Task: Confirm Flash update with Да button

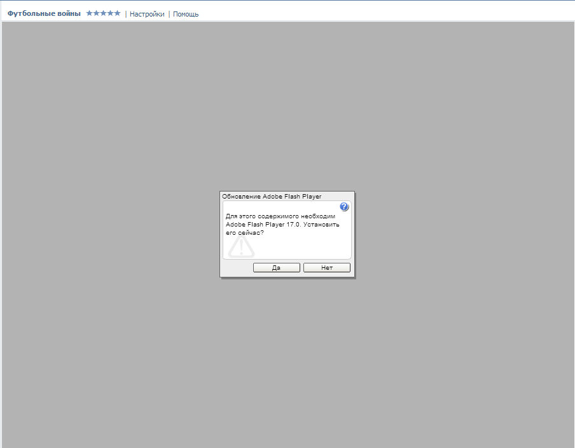Action: point(277,267)
